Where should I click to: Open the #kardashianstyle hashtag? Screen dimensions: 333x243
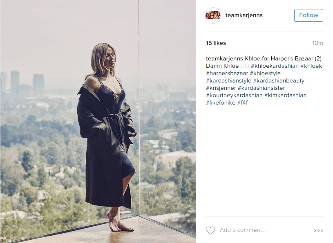tap(228, 80)
